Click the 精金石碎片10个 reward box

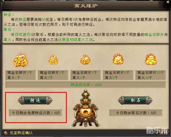[x=150, y=75]
